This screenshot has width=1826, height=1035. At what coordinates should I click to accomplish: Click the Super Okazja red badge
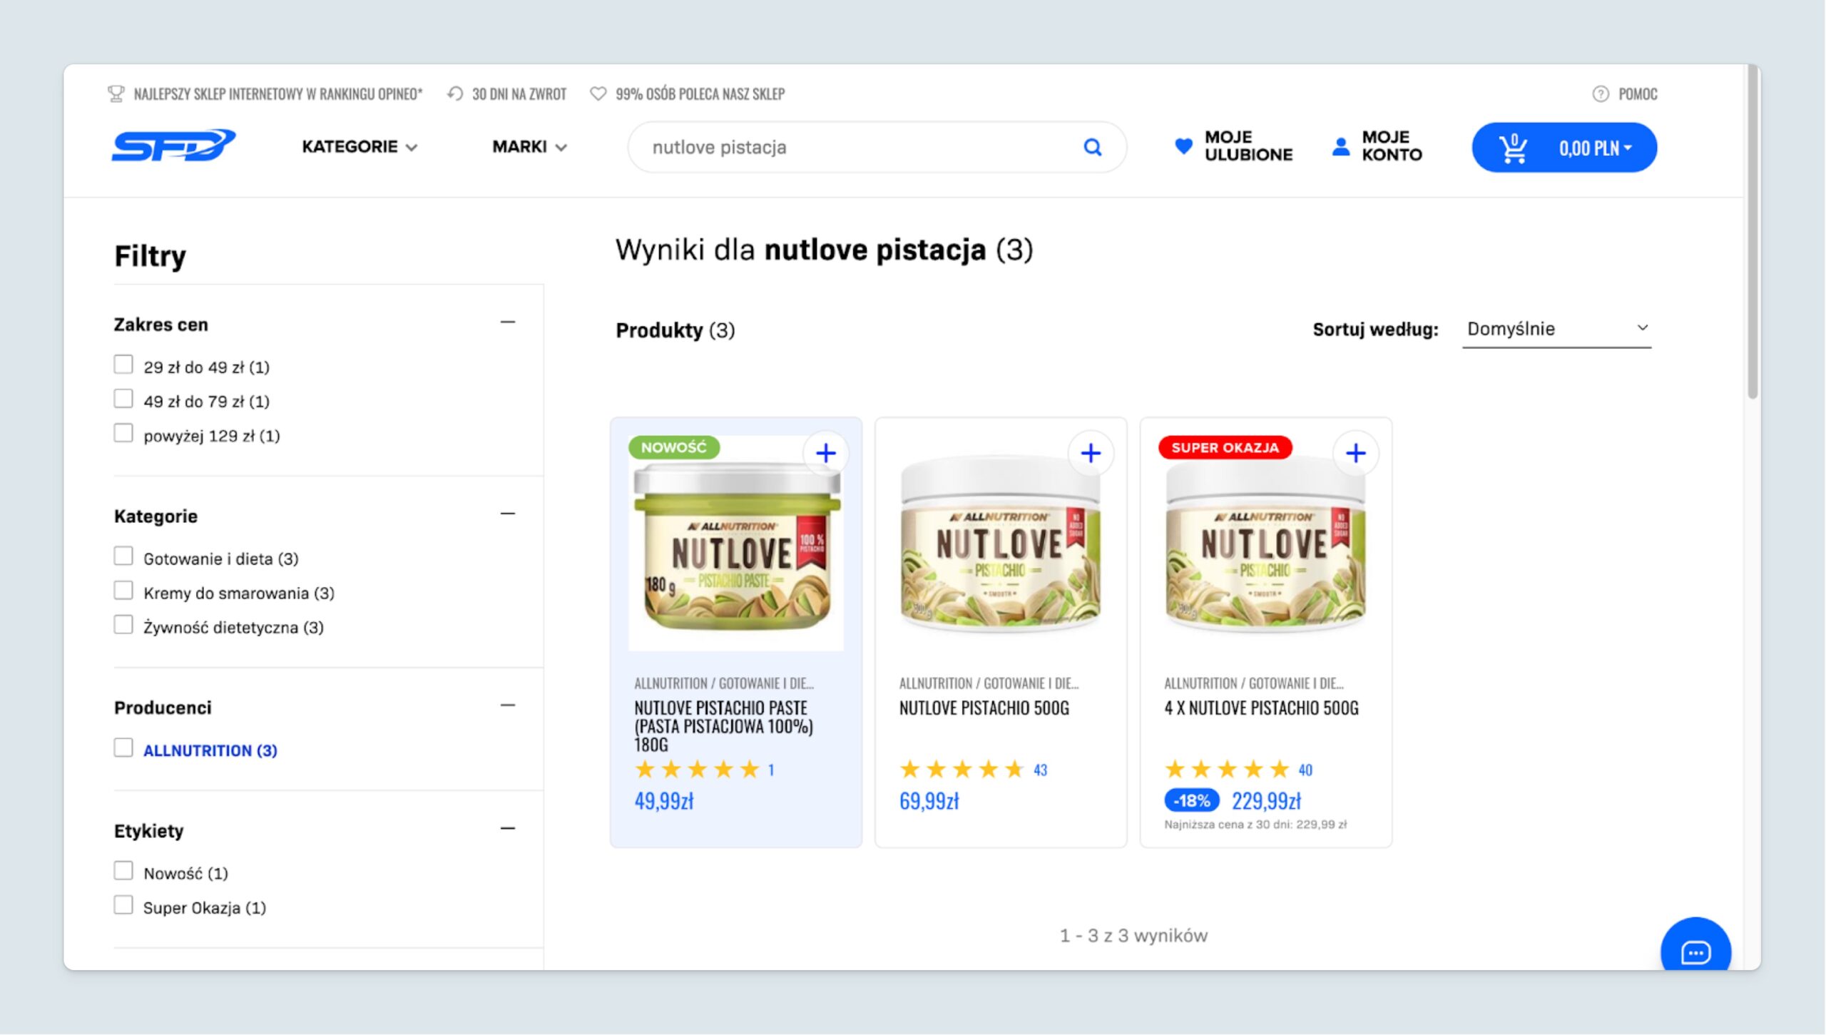point(1225,447)
